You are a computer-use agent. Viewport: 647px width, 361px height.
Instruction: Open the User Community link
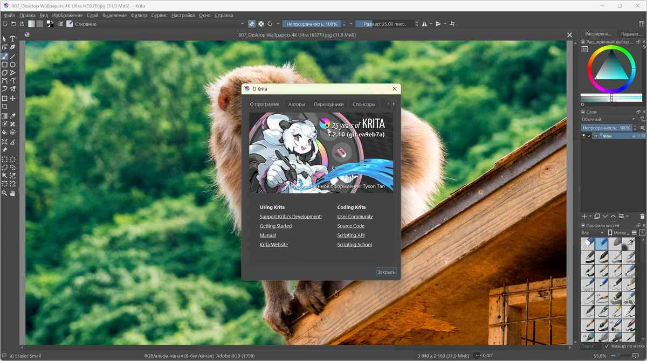(x=355, y=217)
